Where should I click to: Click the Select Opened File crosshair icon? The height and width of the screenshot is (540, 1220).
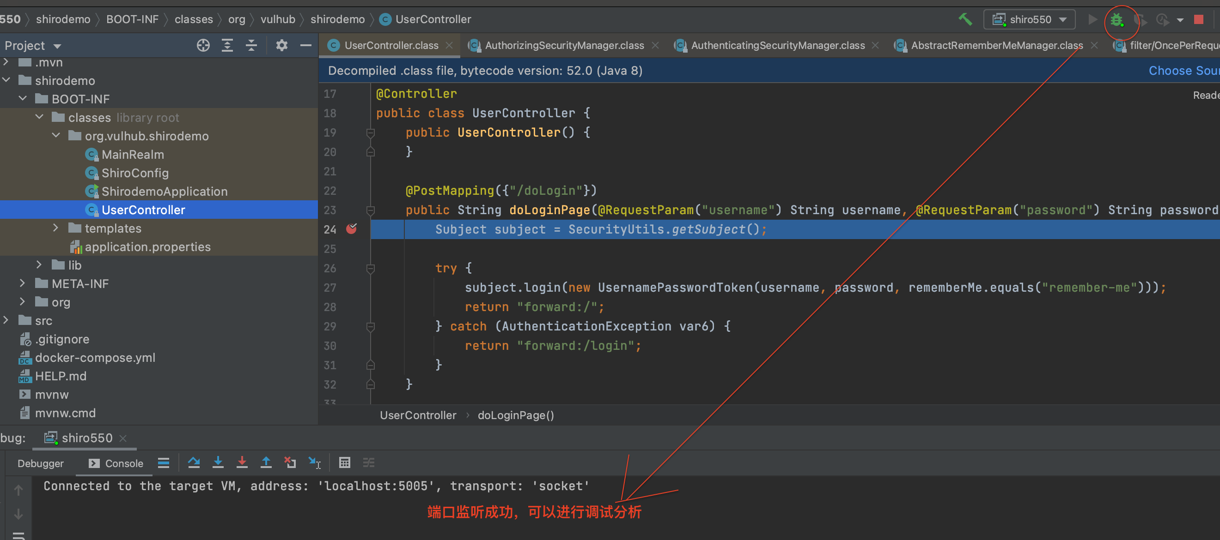(x=203, y=45)
